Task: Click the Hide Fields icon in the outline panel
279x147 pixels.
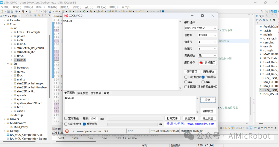Action: pos(264,20)
